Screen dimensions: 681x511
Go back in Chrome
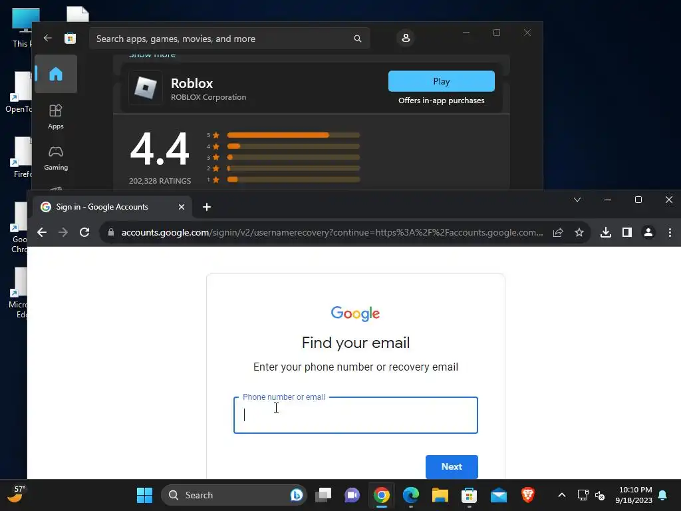coord(42,232)
